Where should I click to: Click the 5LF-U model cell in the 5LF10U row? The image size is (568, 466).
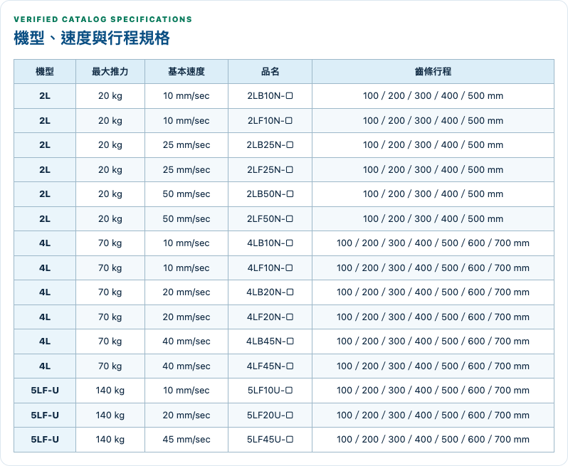pyautogui.click(x=45, y=391)
